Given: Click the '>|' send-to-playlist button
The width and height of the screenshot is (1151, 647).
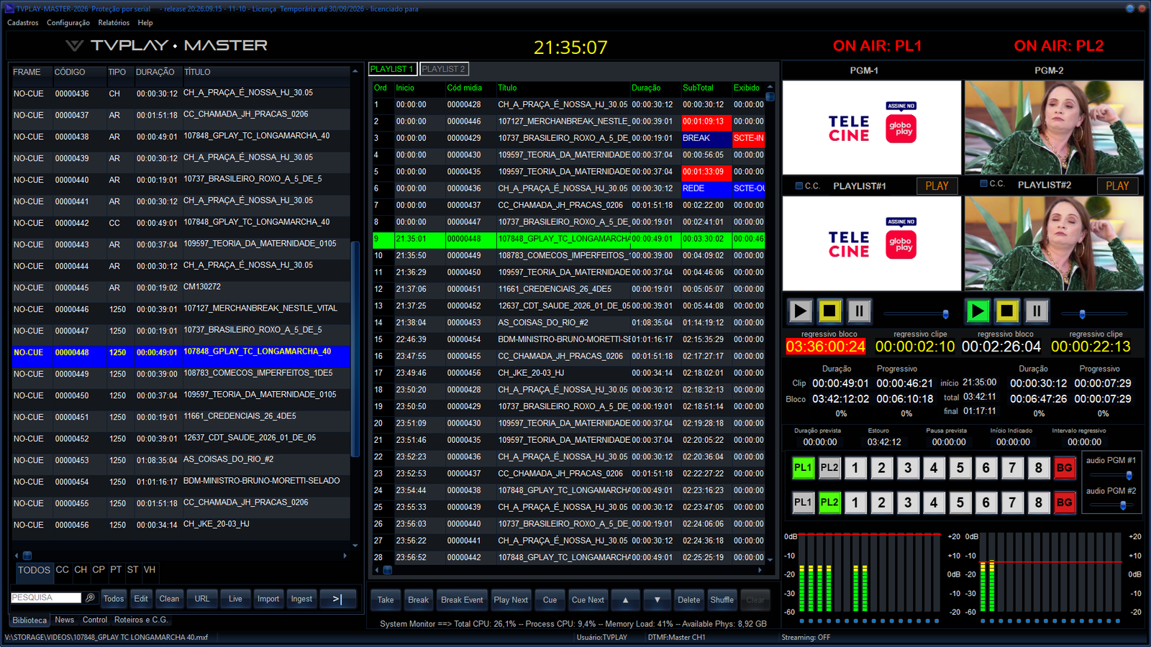Looking at the screenshot, I should 337,599.
